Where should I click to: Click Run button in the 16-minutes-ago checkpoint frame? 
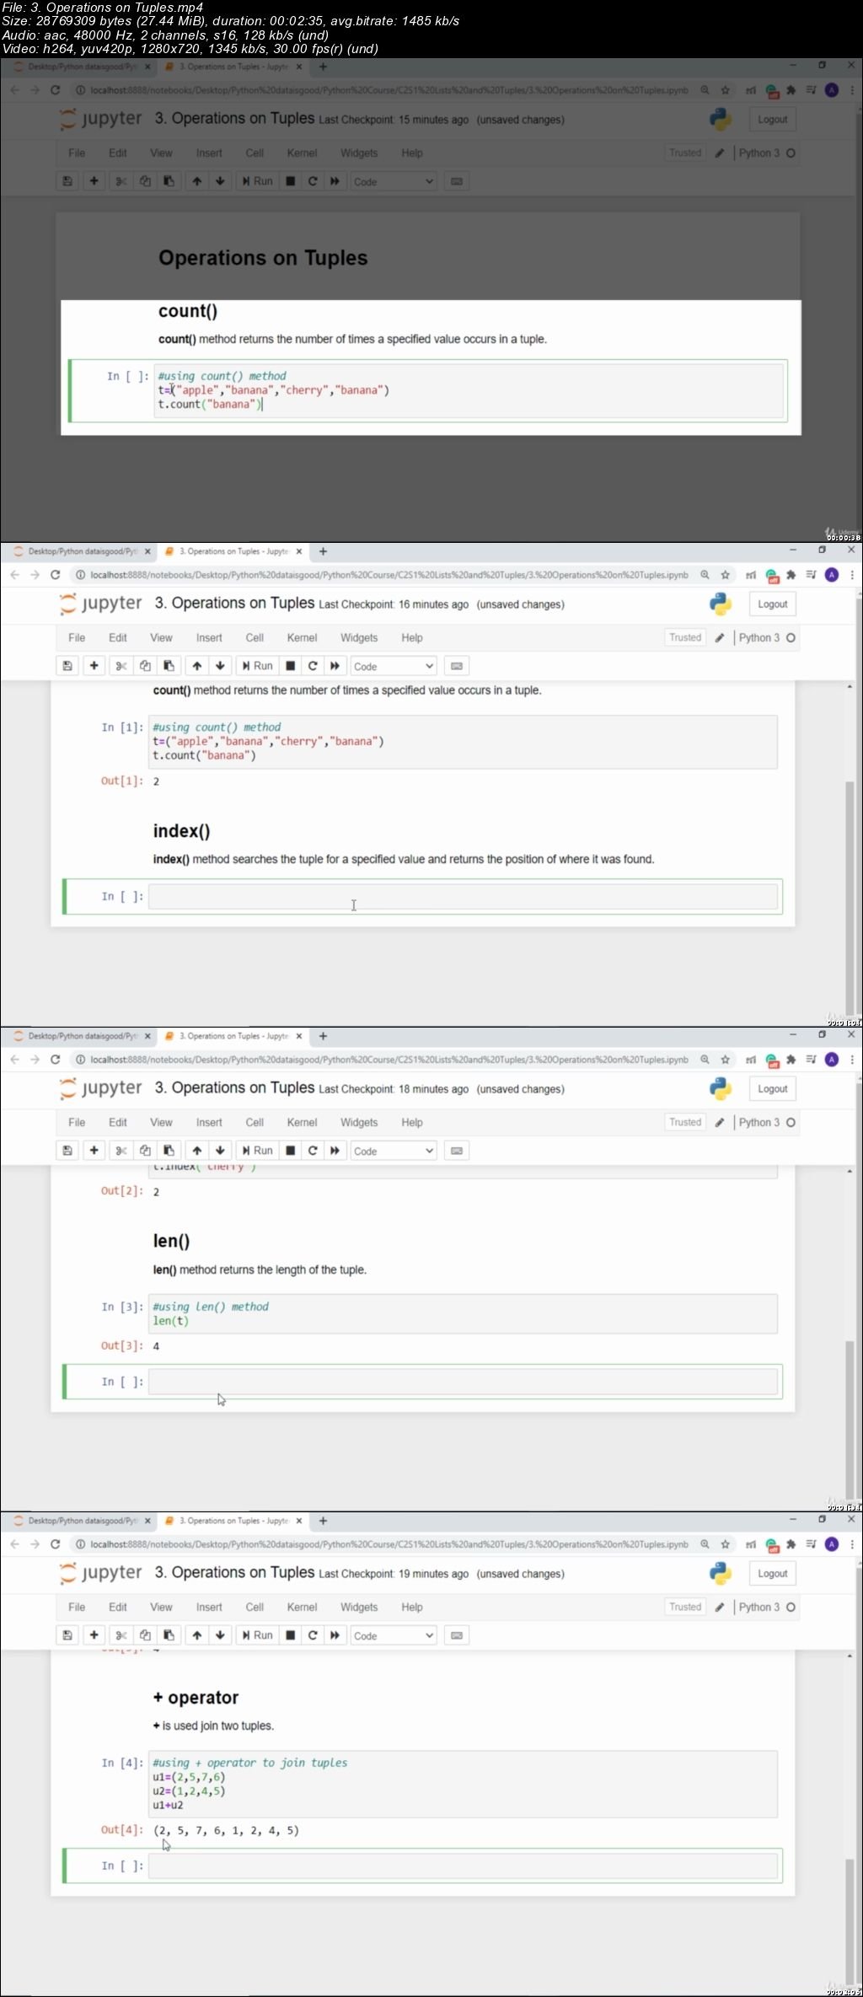pos(257,666)
